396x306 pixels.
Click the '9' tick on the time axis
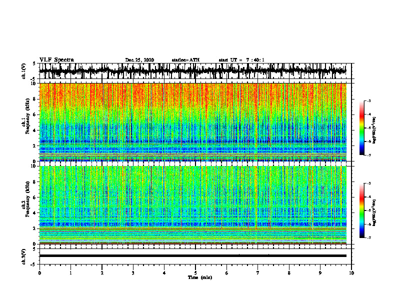tap(320, 273)
